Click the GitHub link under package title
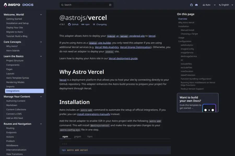The image size is (235, 156). pyautogui.click(x=73, y=24)
